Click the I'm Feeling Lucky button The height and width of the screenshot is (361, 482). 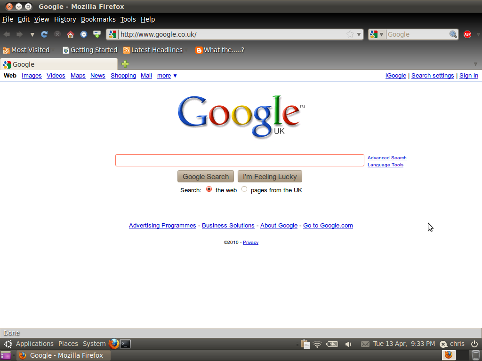coord(270,177)
